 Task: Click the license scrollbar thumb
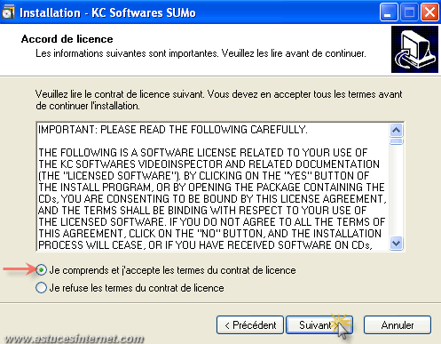pyautogui.click(x=397, y=141)
